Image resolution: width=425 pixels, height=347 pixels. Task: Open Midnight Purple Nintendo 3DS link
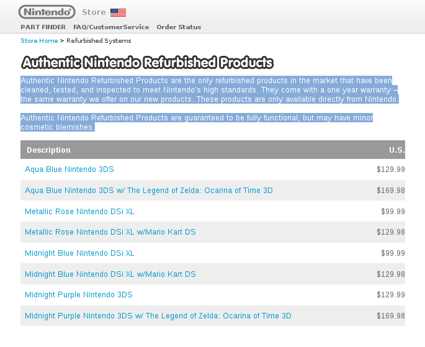pyautogui.click(x=79, y=295)
